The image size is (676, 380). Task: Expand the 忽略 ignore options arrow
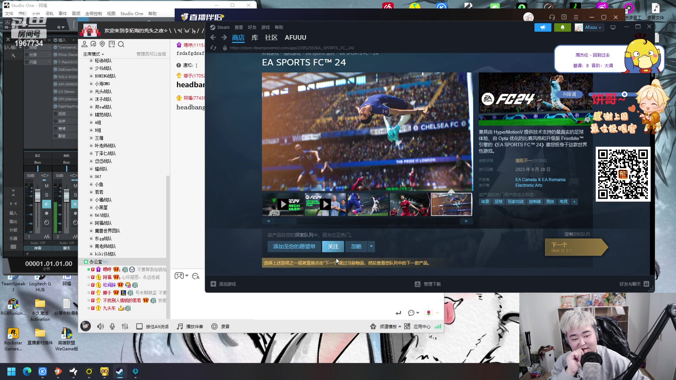(x=371, y=246)
